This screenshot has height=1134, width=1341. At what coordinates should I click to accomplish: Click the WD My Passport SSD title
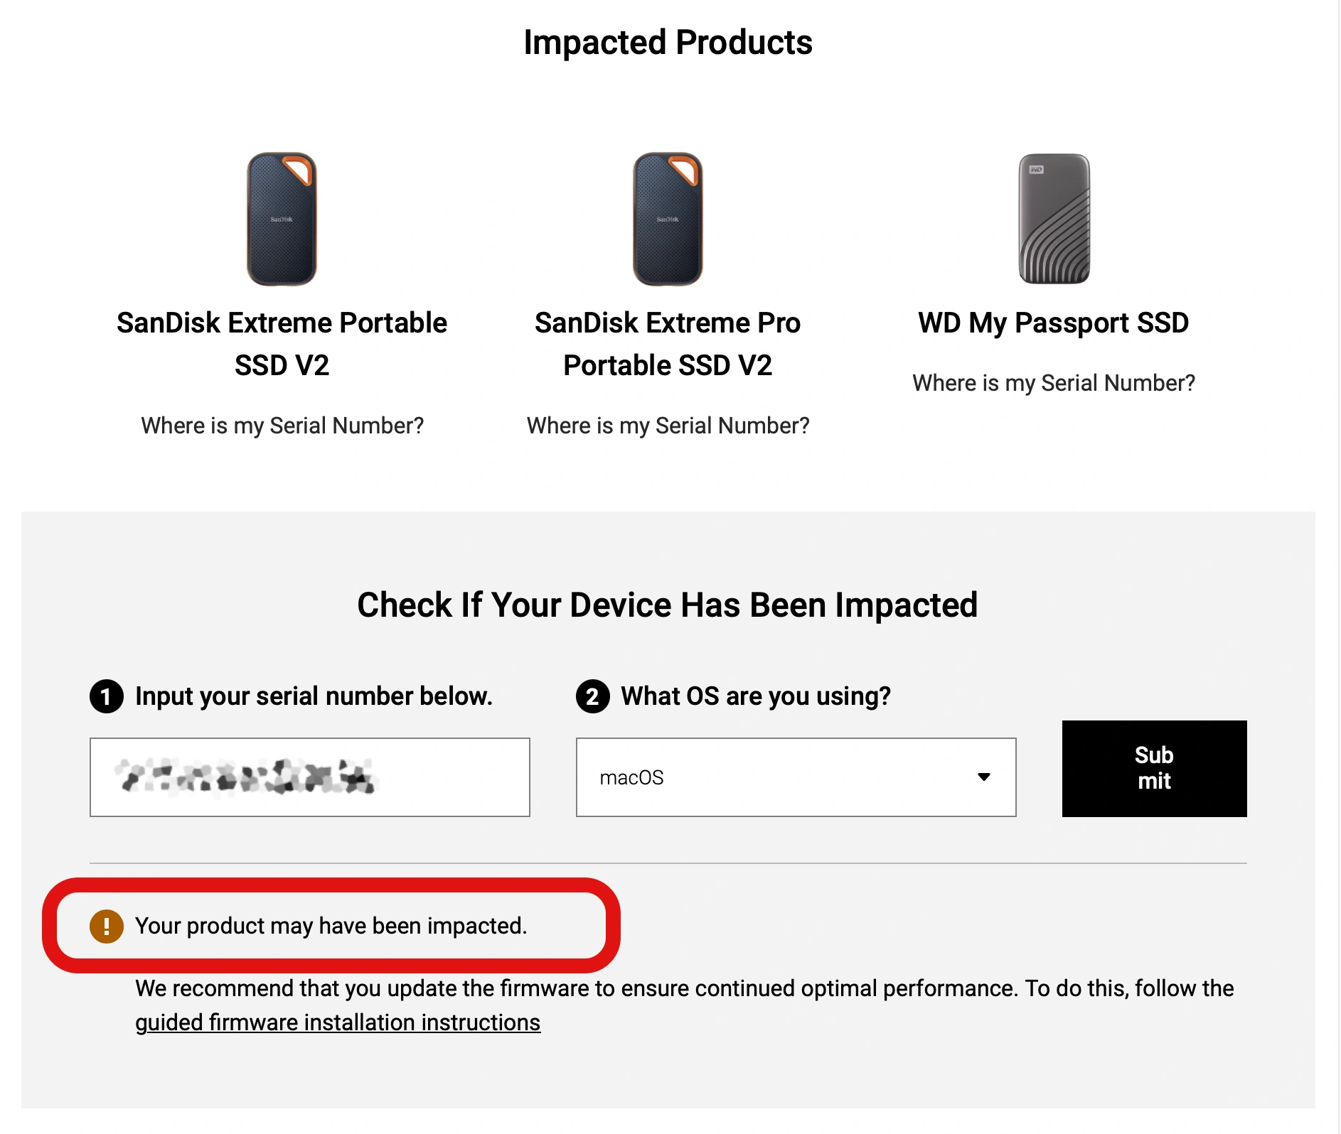click(1054, 323)
